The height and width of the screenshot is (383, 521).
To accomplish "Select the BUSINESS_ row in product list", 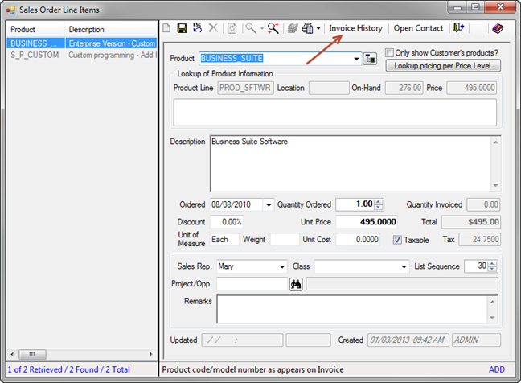I will coord(81,43).
